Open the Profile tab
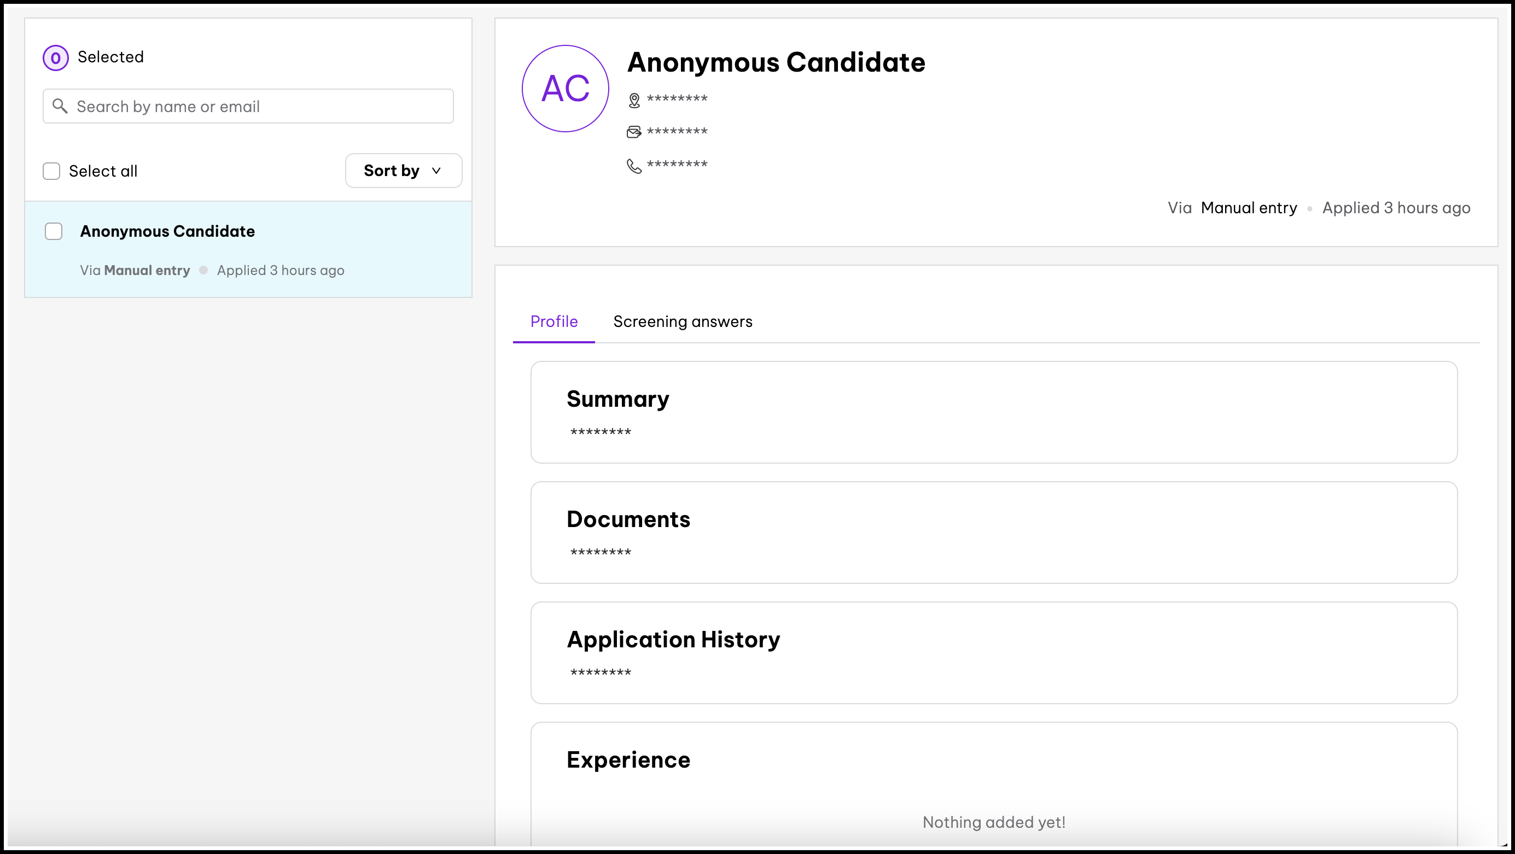This screenshot has height=854, width=1515. 553,321
